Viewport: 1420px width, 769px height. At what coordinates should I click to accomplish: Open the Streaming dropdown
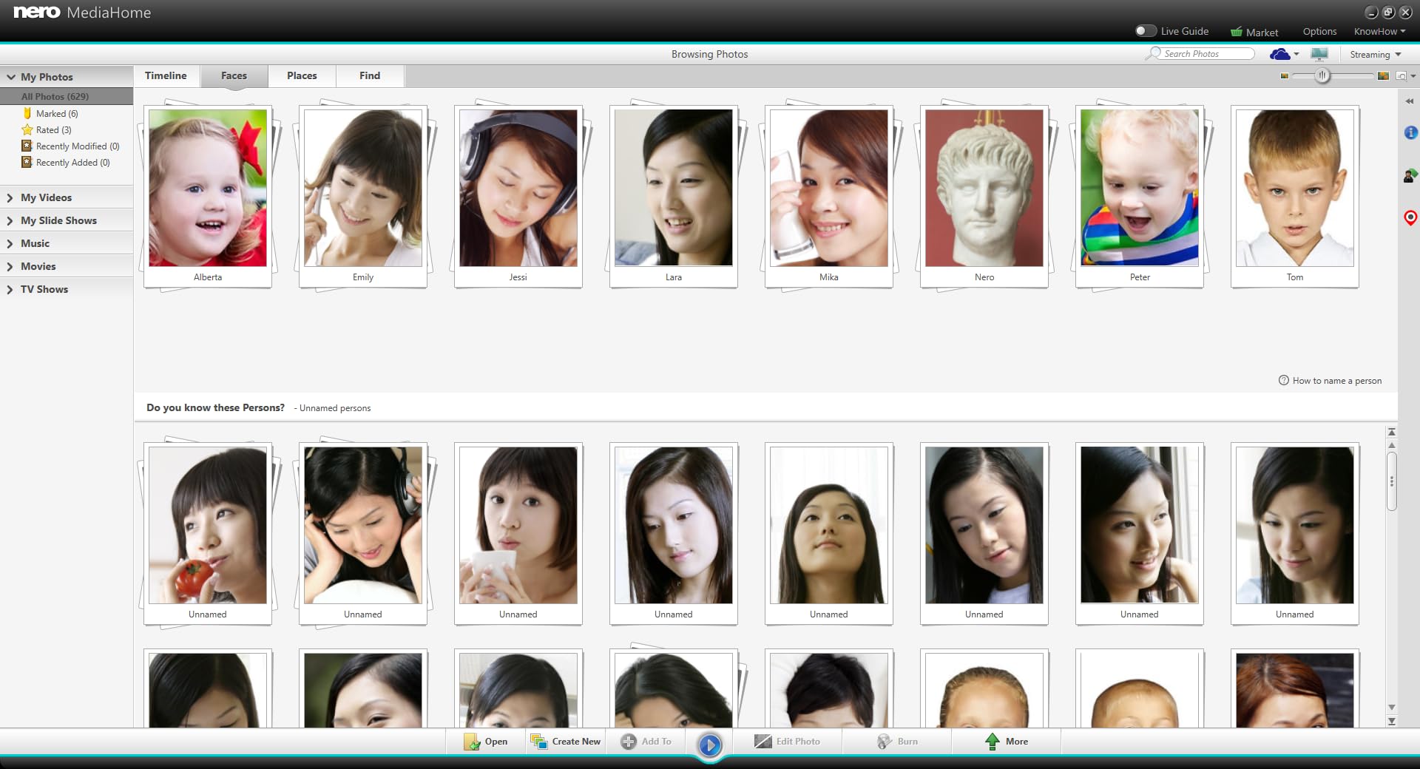click(1375, 55)
